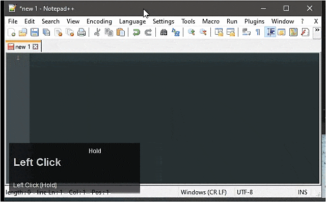Screen dimensions: 326x202
Task: Print the document using the printer icon
Action: tap(81, 33)
